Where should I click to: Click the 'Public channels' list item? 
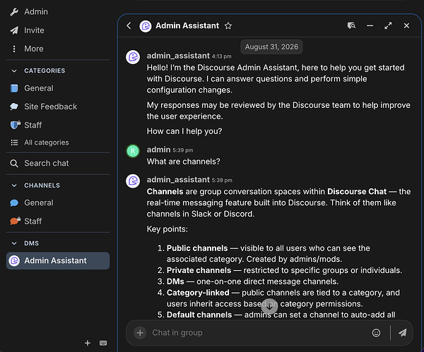pos(269,254)
